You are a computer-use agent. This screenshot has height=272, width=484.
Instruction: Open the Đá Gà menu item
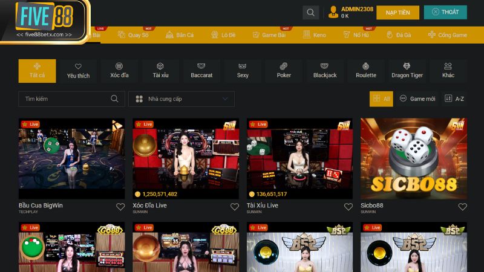399,35
